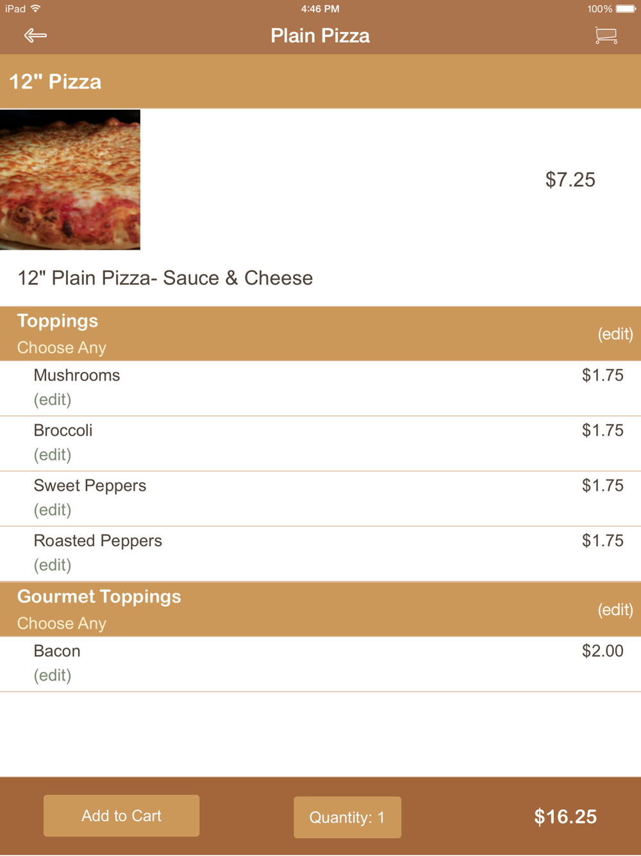The width and height of the screenshot is (641, 856).
Task: Click the Add to Cart button
Action: [x=121, y=816]
